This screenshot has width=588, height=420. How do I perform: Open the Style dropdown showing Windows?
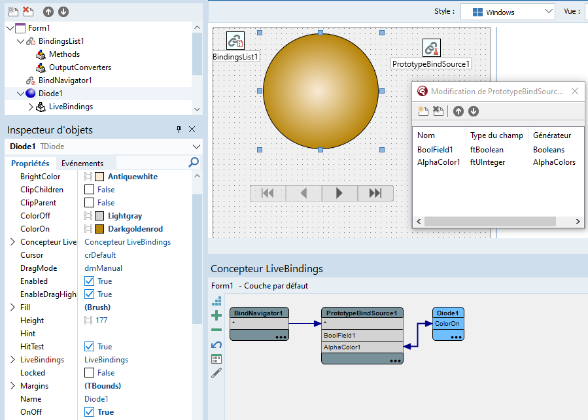click(x=508, y=12)
